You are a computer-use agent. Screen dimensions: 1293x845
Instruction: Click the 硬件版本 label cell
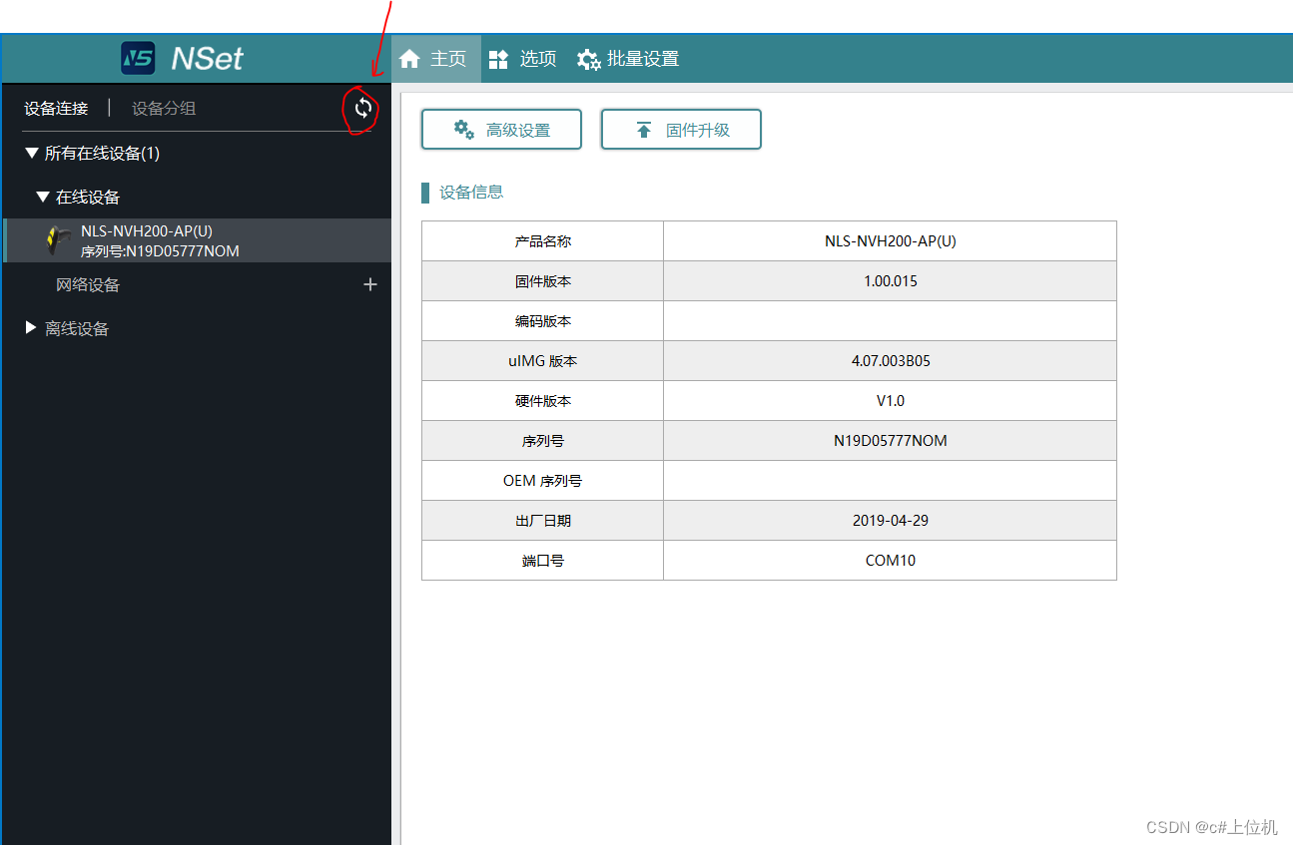coord(543,401)
